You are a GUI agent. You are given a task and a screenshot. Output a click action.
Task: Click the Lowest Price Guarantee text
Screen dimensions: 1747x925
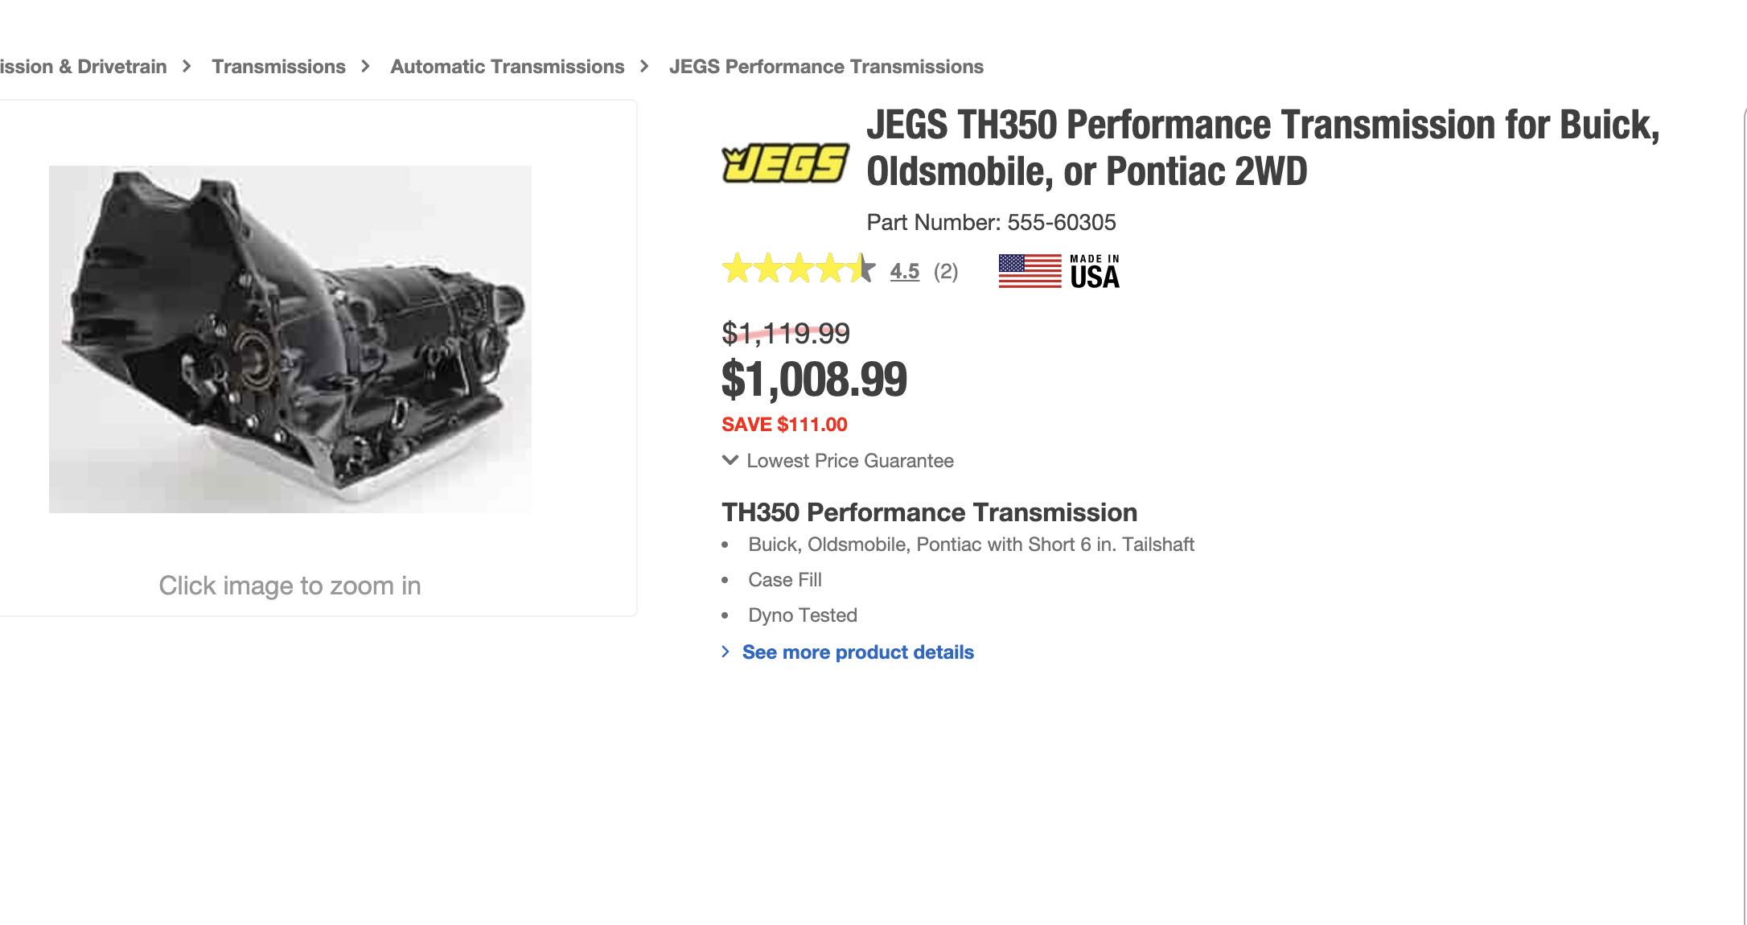click(849, 461)
